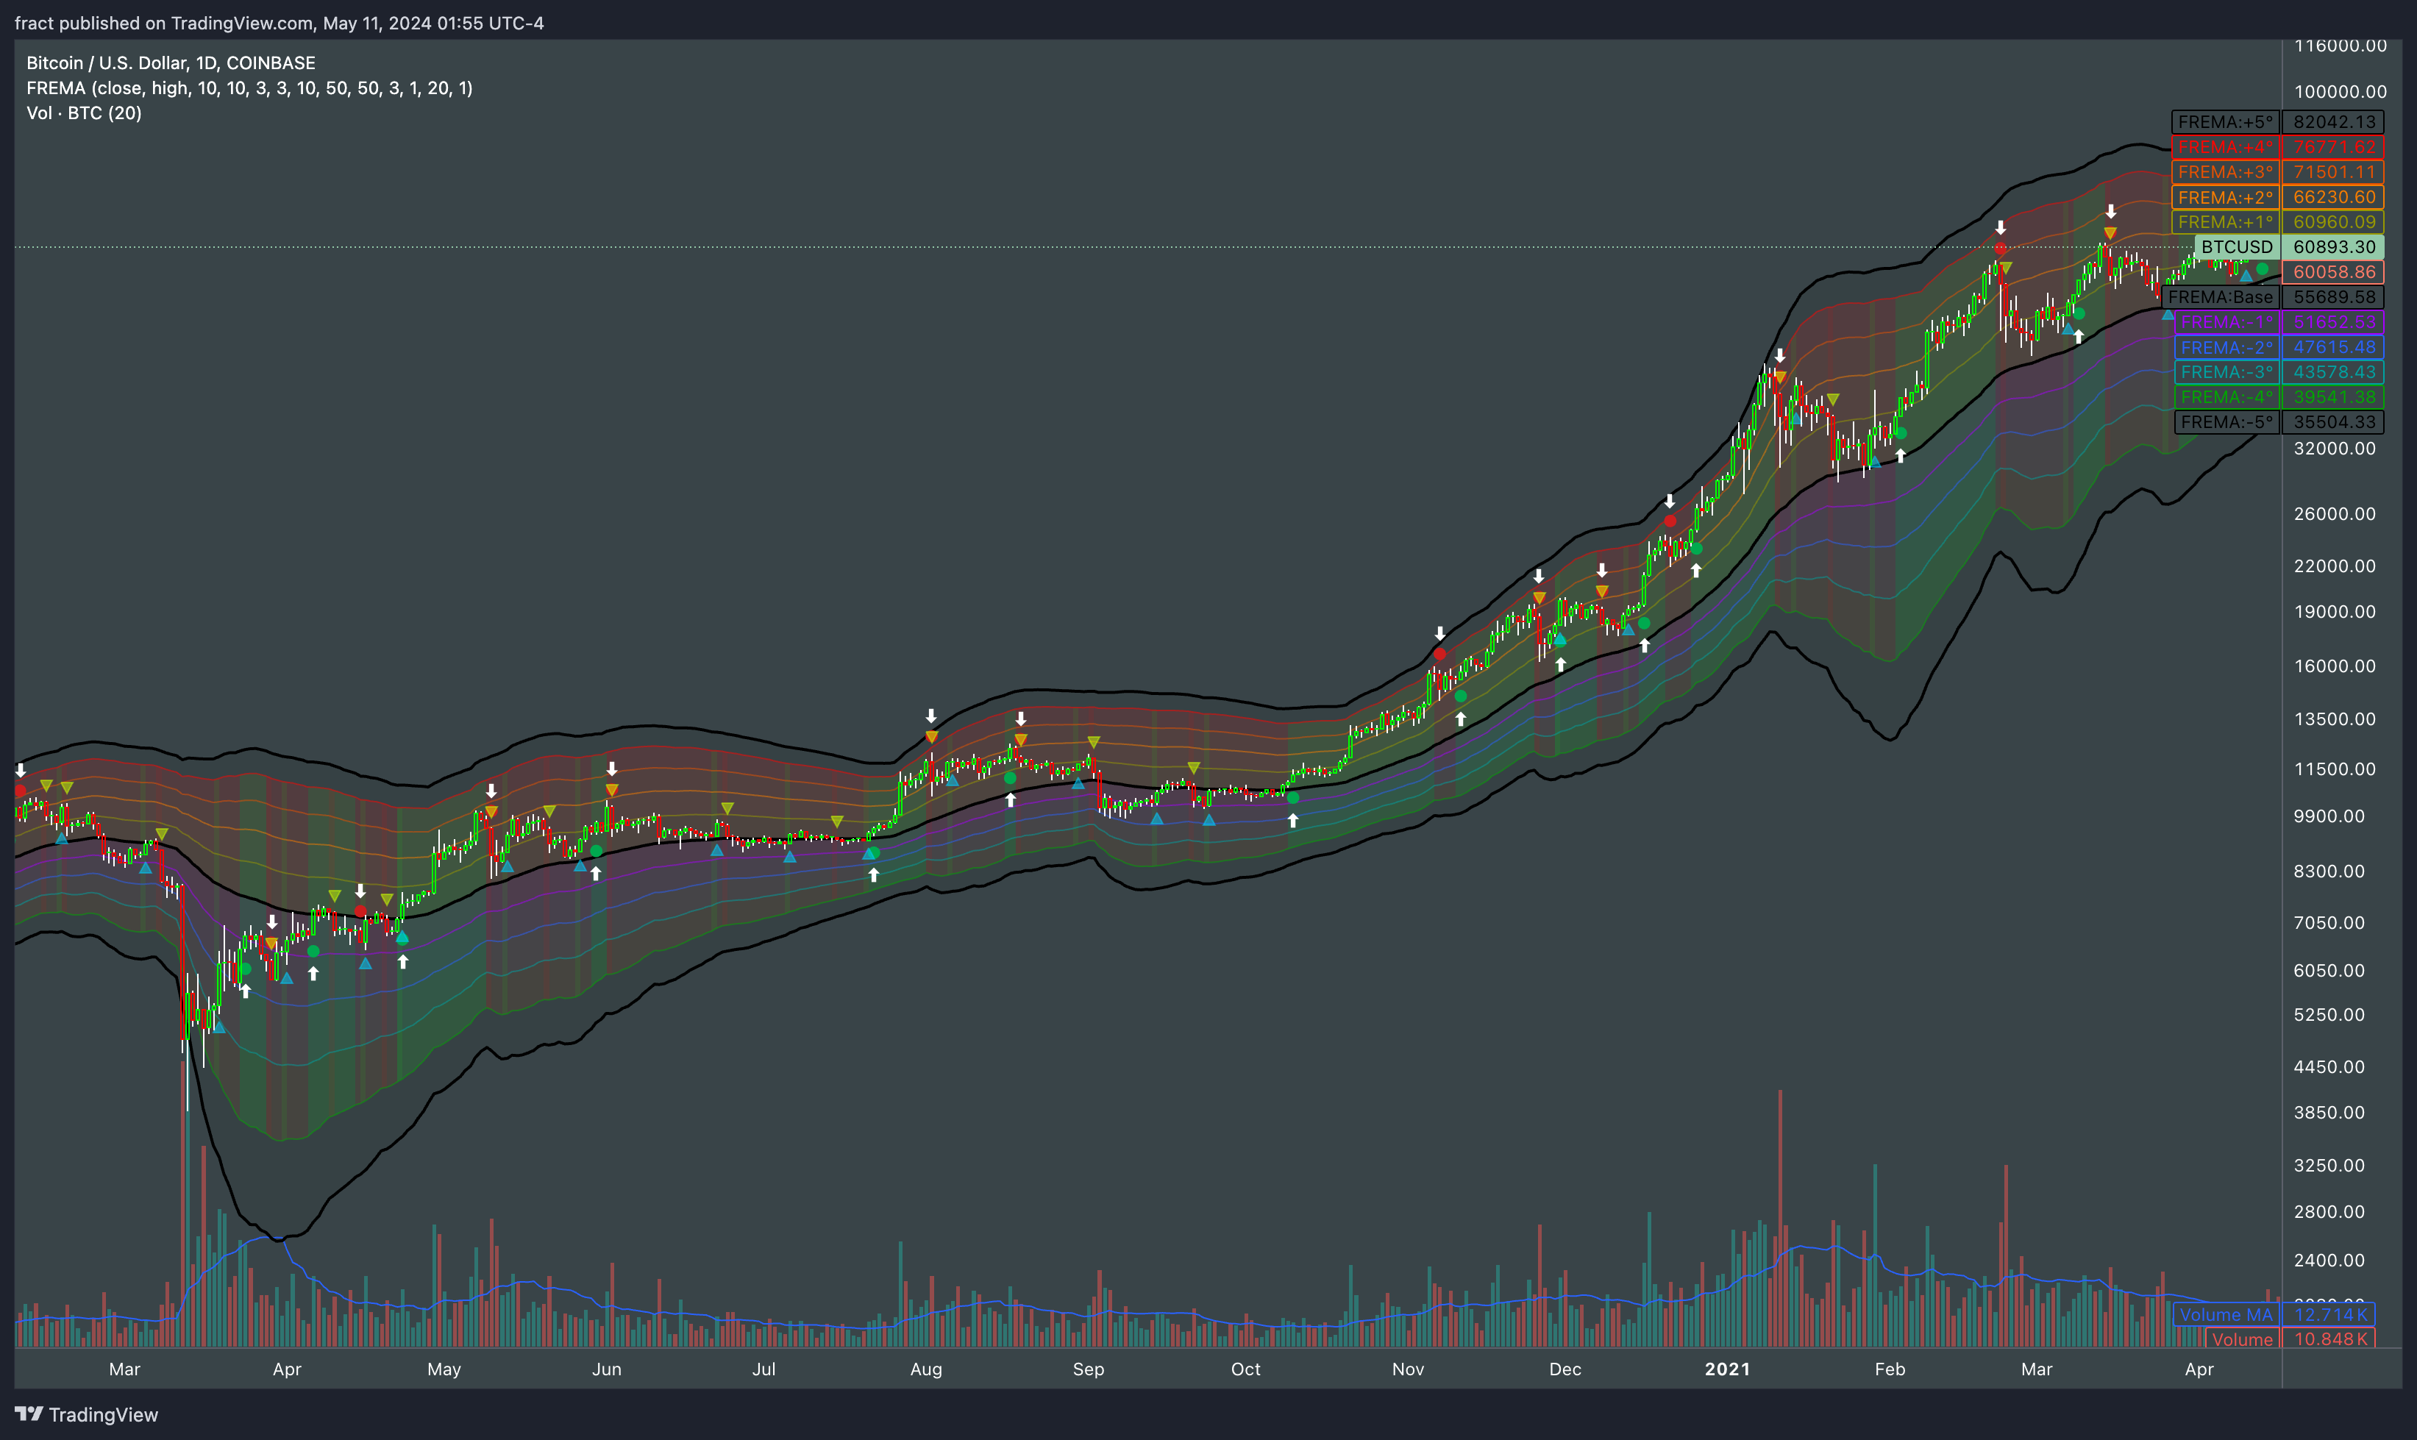Image resolution: width=2417 pixels, height=1440 pixels.
Task: Click the red 60058.86 price value
Action: coord(2332,271)
